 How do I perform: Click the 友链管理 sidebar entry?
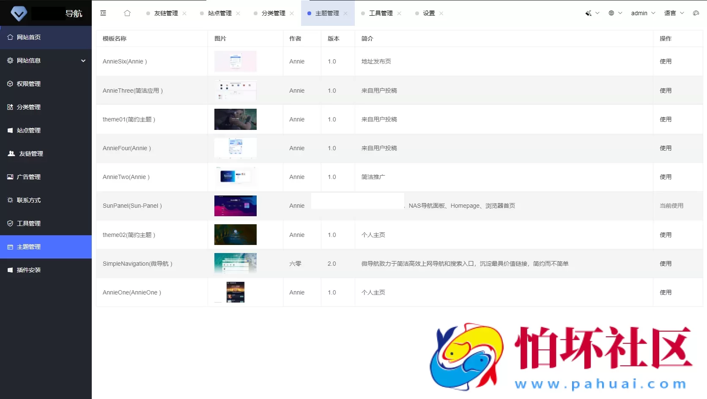(30, 154)
